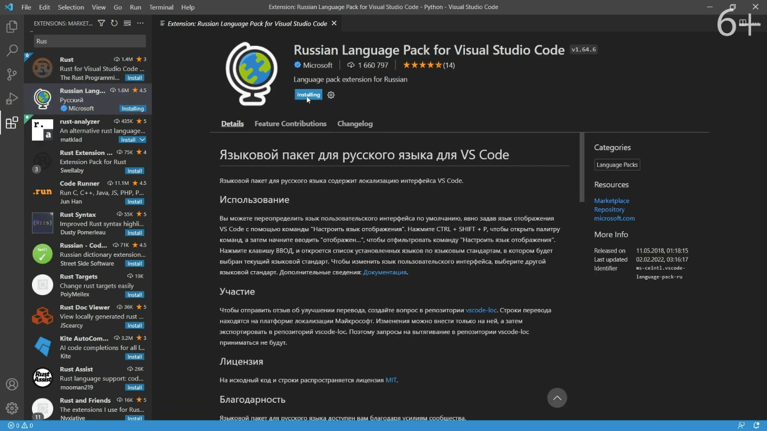This screenshot has width=767, height=431.
Task: Install the Code Runner extension
Action: tap(135, 202)
